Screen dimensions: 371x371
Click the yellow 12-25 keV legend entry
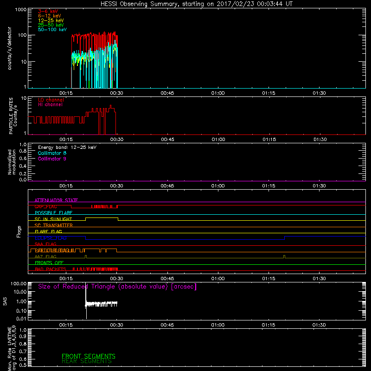click(51, 20)
